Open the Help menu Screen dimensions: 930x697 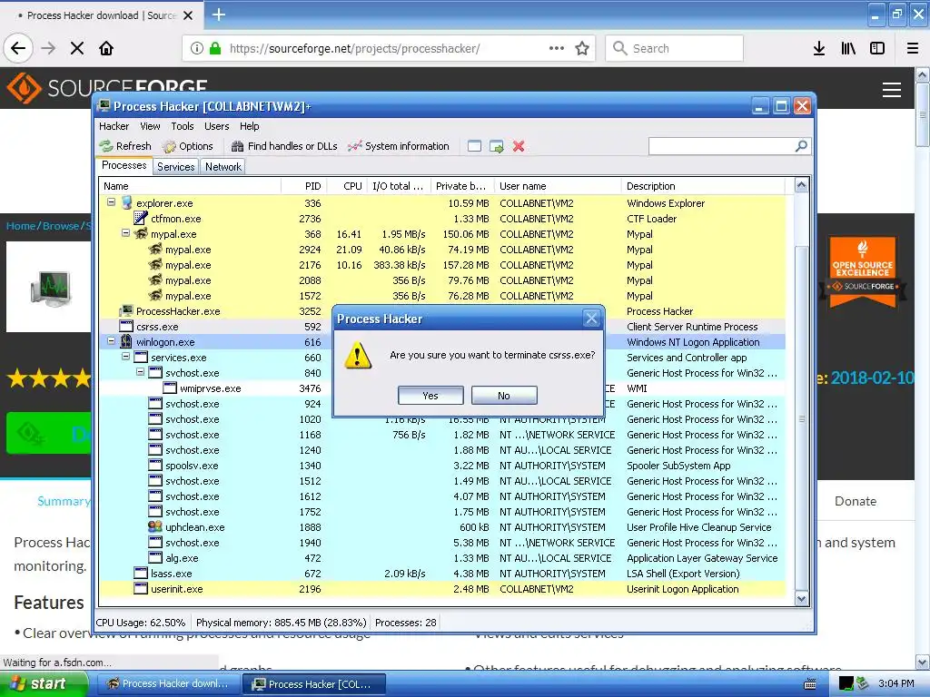point(249,126)
